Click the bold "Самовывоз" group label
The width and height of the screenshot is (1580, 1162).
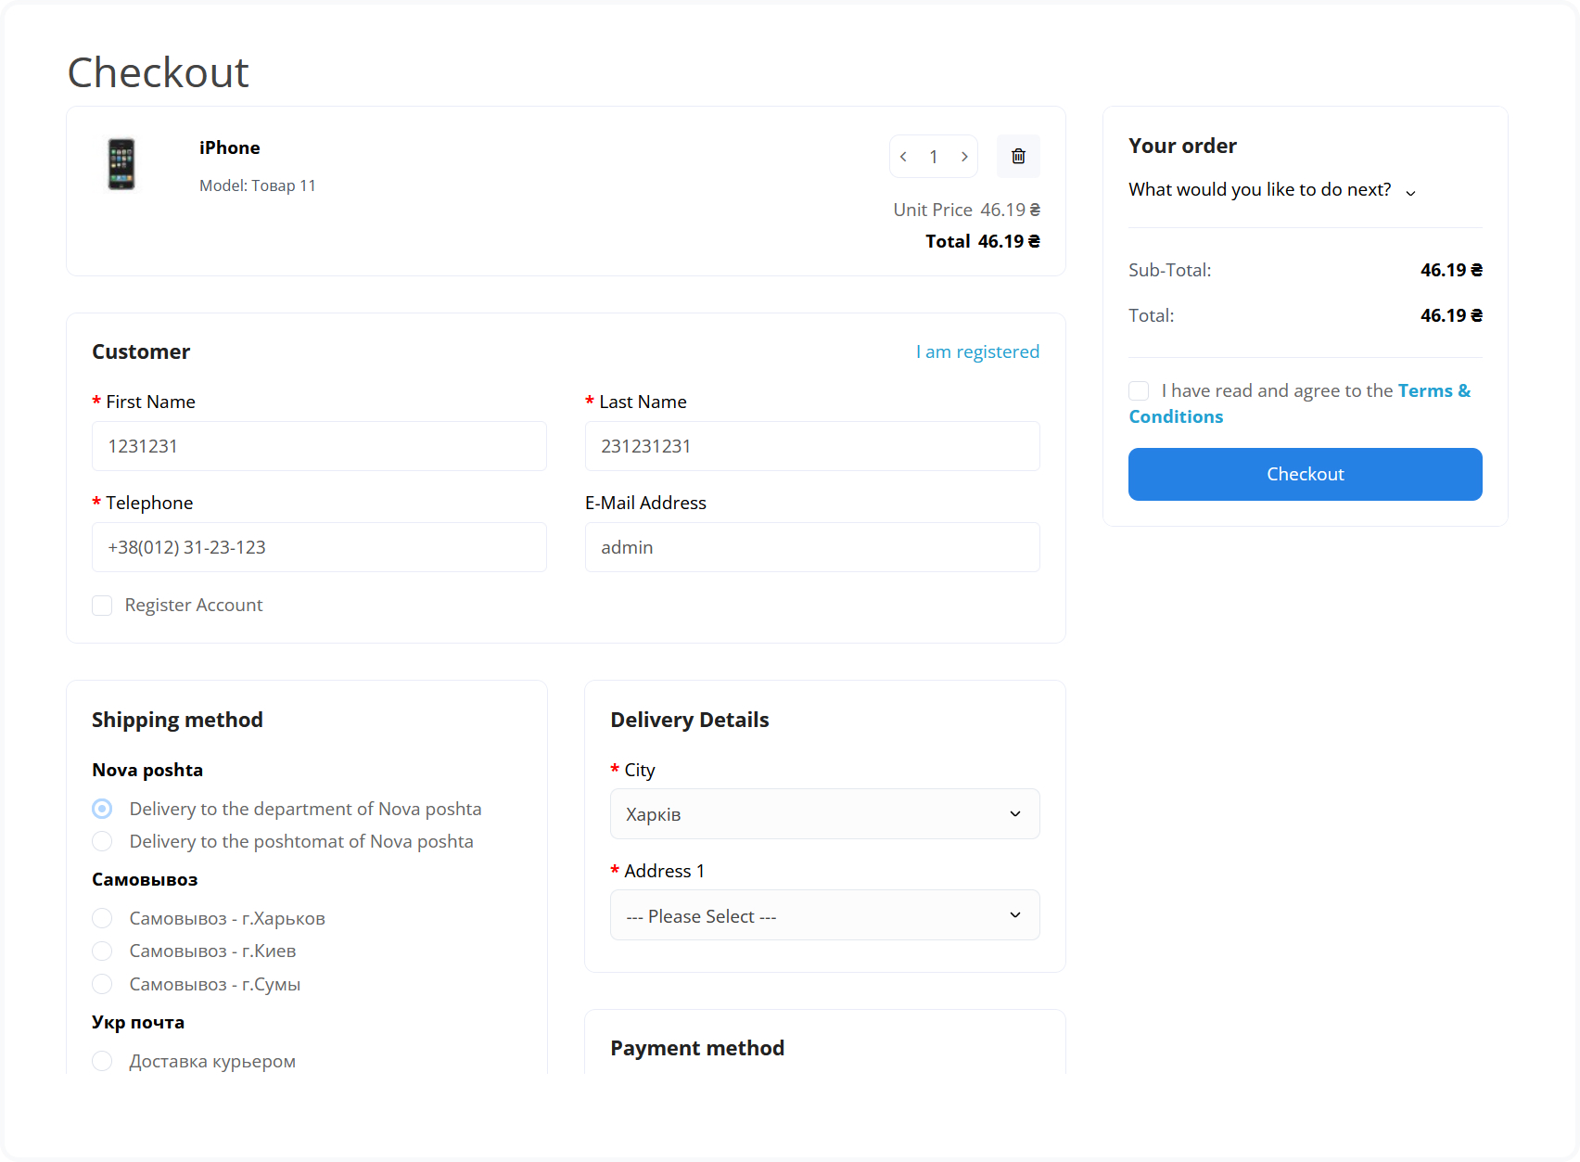145,879
